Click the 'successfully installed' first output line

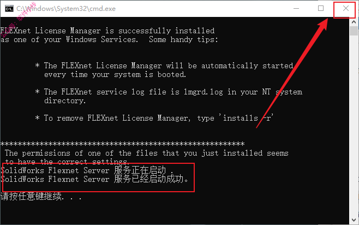107,31
